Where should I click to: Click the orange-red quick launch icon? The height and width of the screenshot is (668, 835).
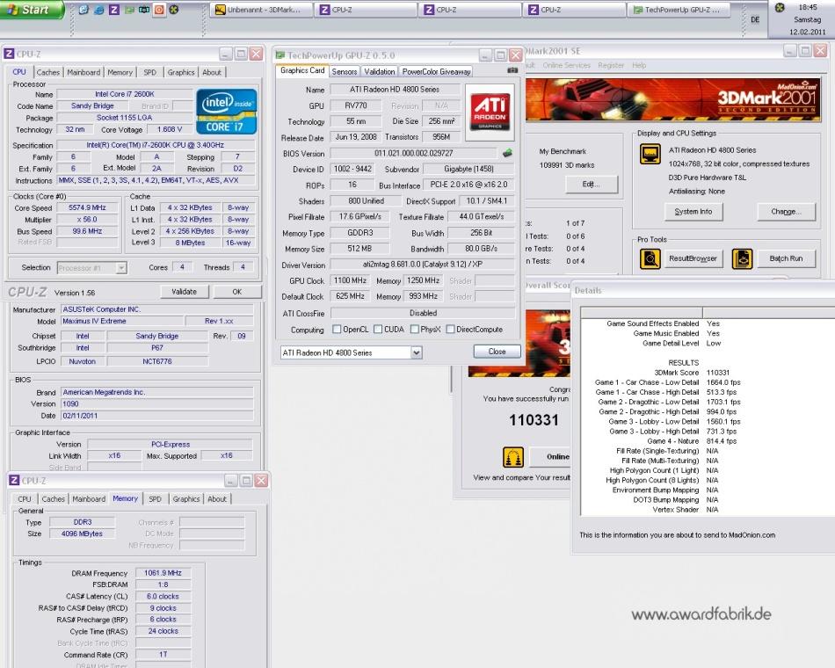point(159,10)
